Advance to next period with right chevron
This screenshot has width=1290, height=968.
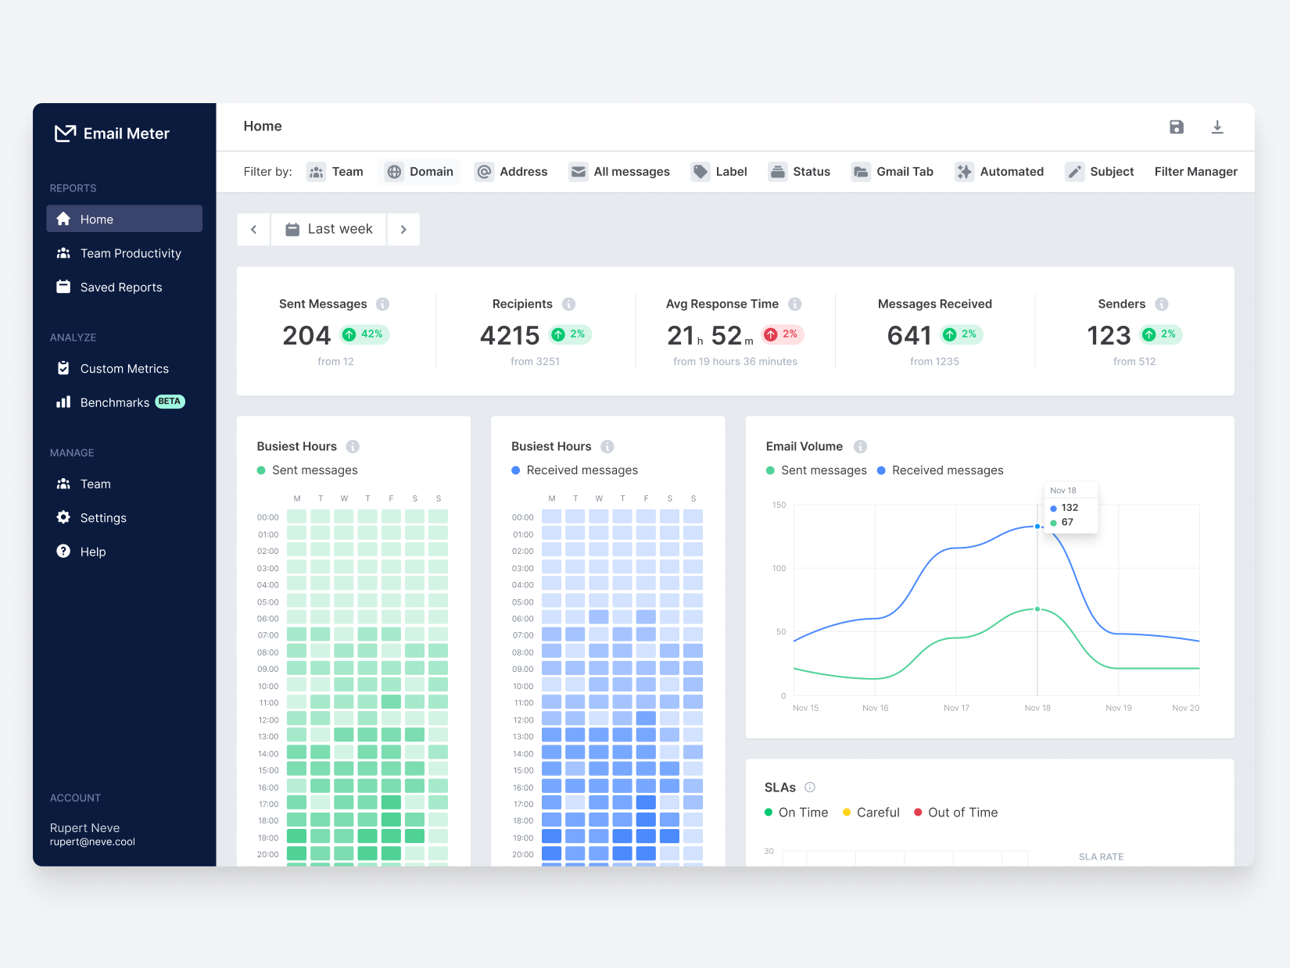[403, 229]
